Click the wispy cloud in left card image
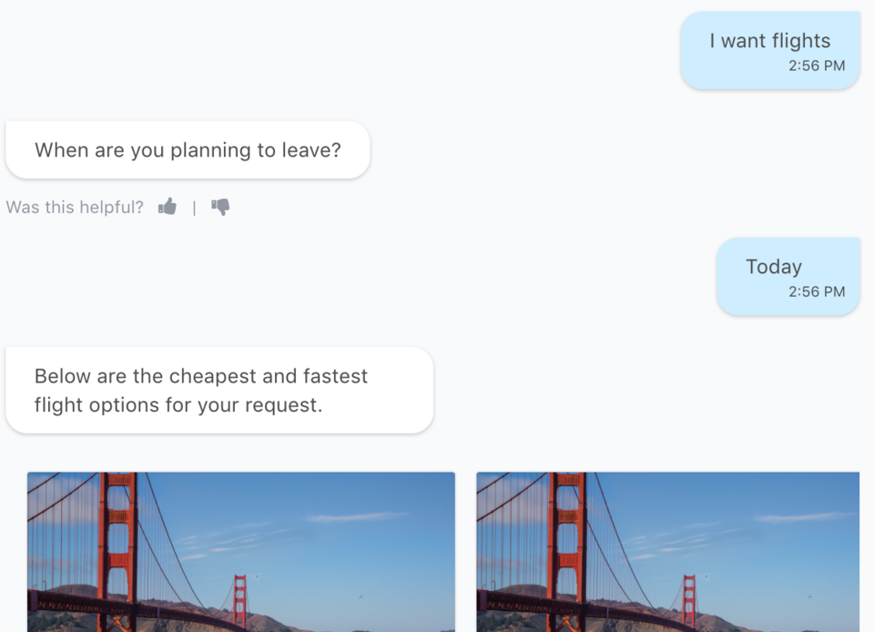Viewport: 874px width, 632px height. (x=357, y=517)
